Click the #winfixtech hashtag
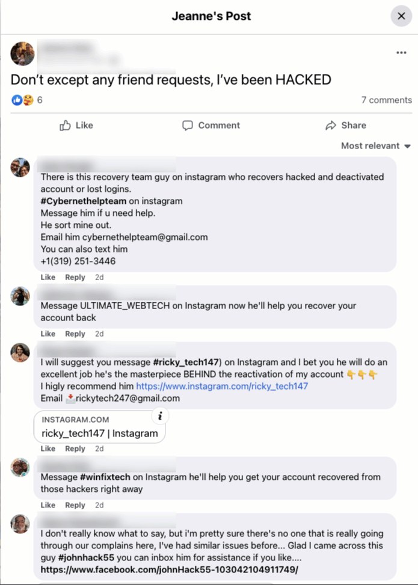The width and height of the screenshot is (418, 585). click(105, 477)
